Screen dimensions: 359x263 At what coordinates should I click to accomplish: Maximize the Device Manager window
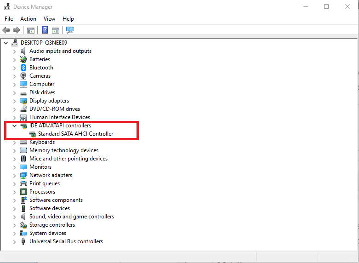[x=326, y=6]
